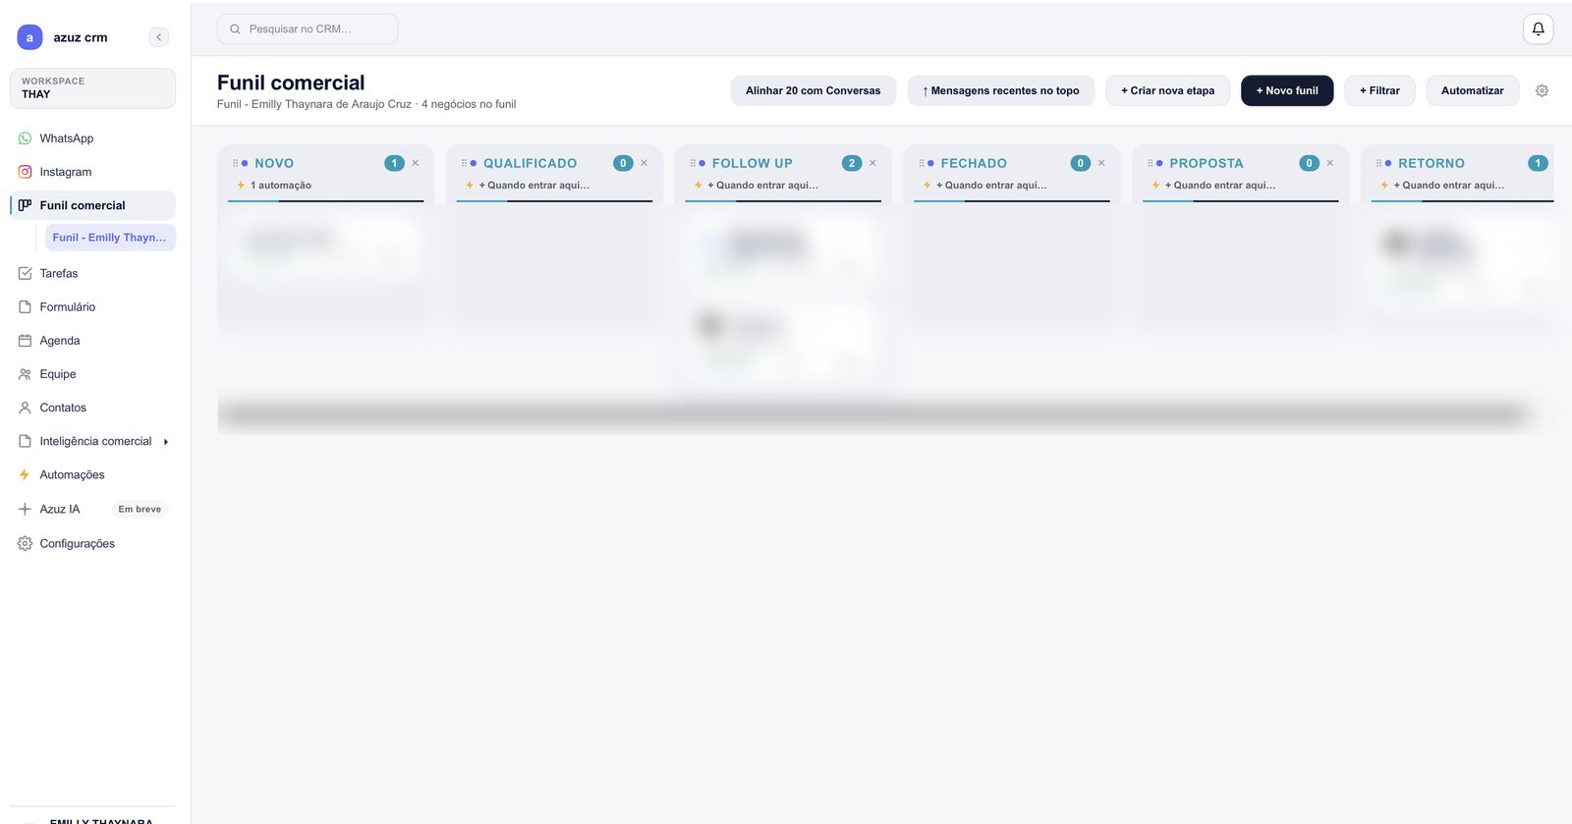Go to Formulário page
This screenshot has height=824, width=1572.
pyautogui.click(x=92, y=306)
